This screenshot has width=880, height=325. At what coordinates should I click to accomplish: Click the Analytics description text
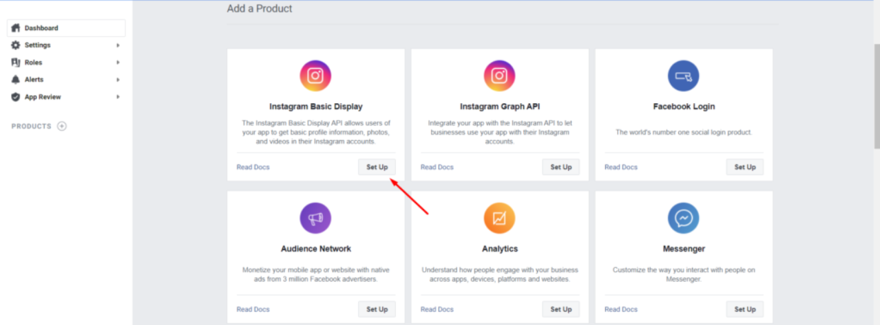point(500,274)
